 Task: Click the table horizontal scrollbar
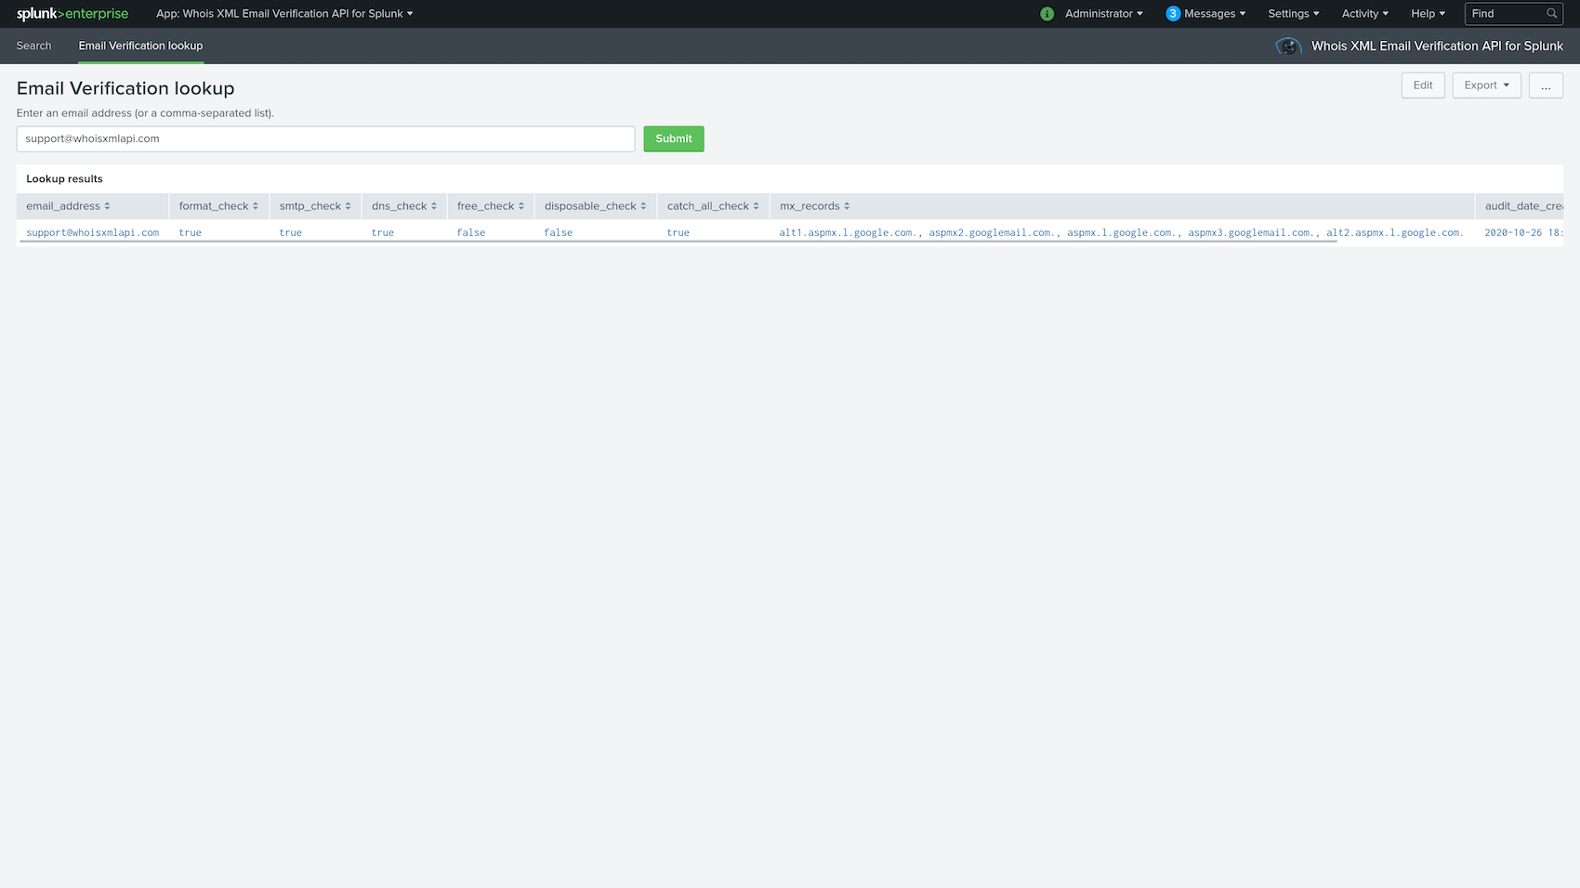click(x=678, y=242)
